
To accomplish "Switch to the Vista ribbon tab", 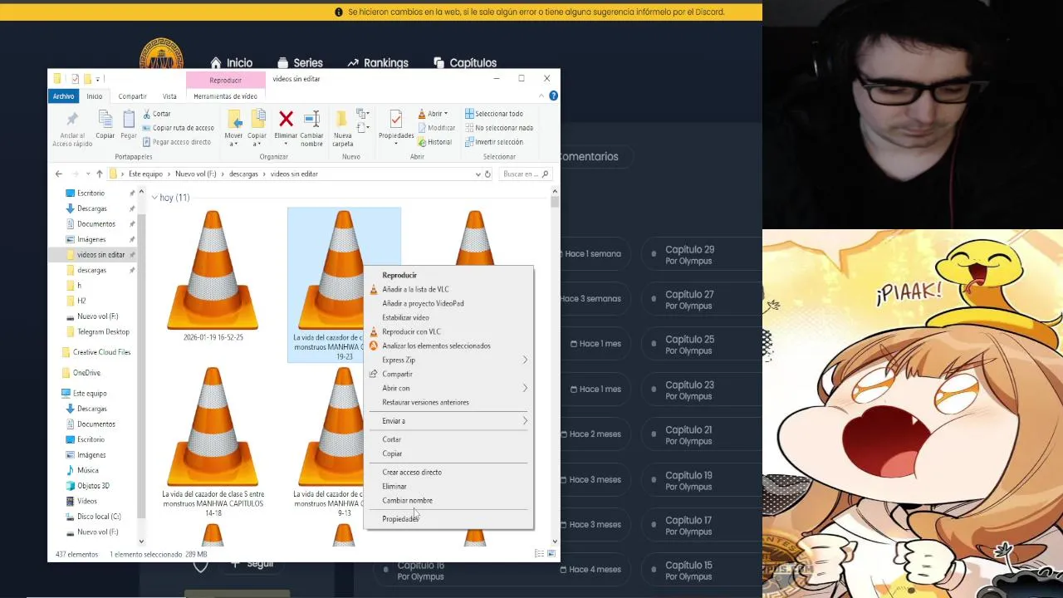I will (x=169, y=96).
